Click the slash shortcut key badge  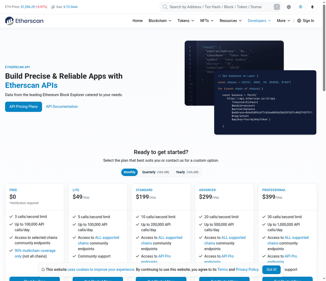click(x=276, y=7)
